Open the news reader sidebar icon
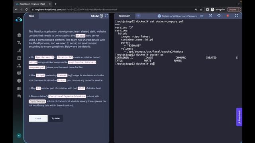The height and width of the screenshot is (143, 255). point(19,88)
